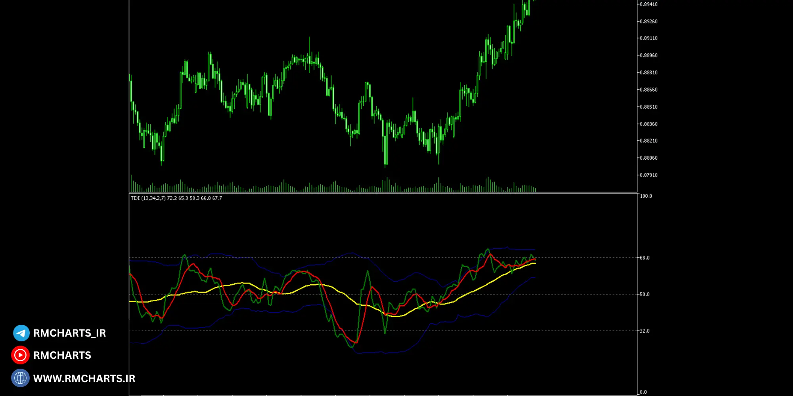The image size is (793, 396).
Task: Click the 0.88060 price axis label
Action: click(648, 158)
